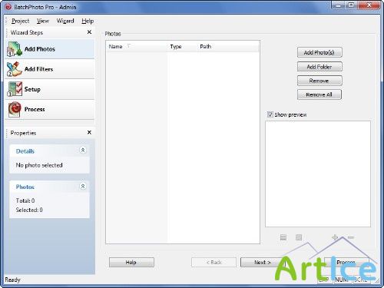This screenshot has height=288, width=384.
Task: Open the Help menu in the menu bar
Action: (88, 21)
